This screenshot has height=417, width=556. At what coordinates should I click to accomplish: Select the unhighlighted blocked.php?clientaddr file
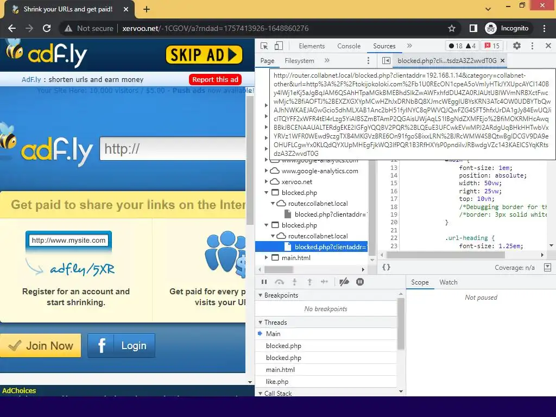pyautogui.click(x=326, y=214)
